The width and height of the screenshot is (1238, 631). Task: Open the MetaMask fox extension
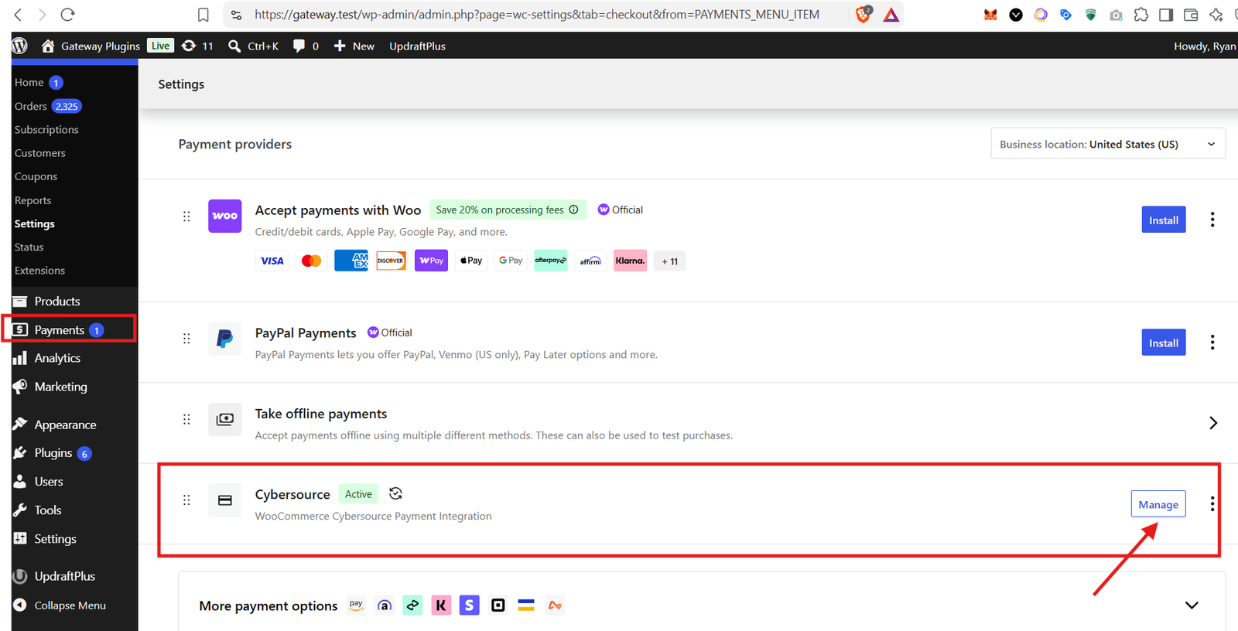(x=990, y=15)
